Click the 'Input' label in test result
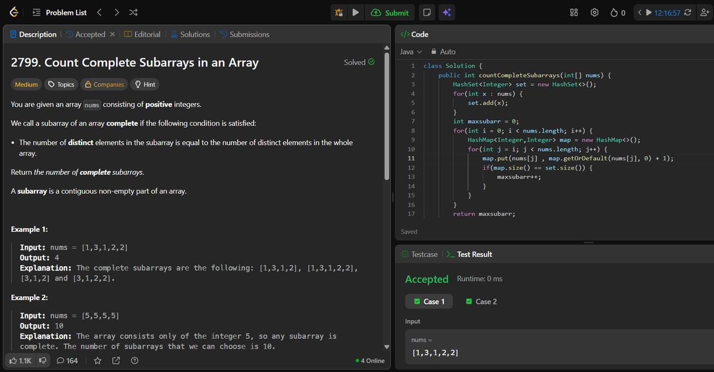The height and width of the screenshot is (372, 714). [x=412, y=321]
